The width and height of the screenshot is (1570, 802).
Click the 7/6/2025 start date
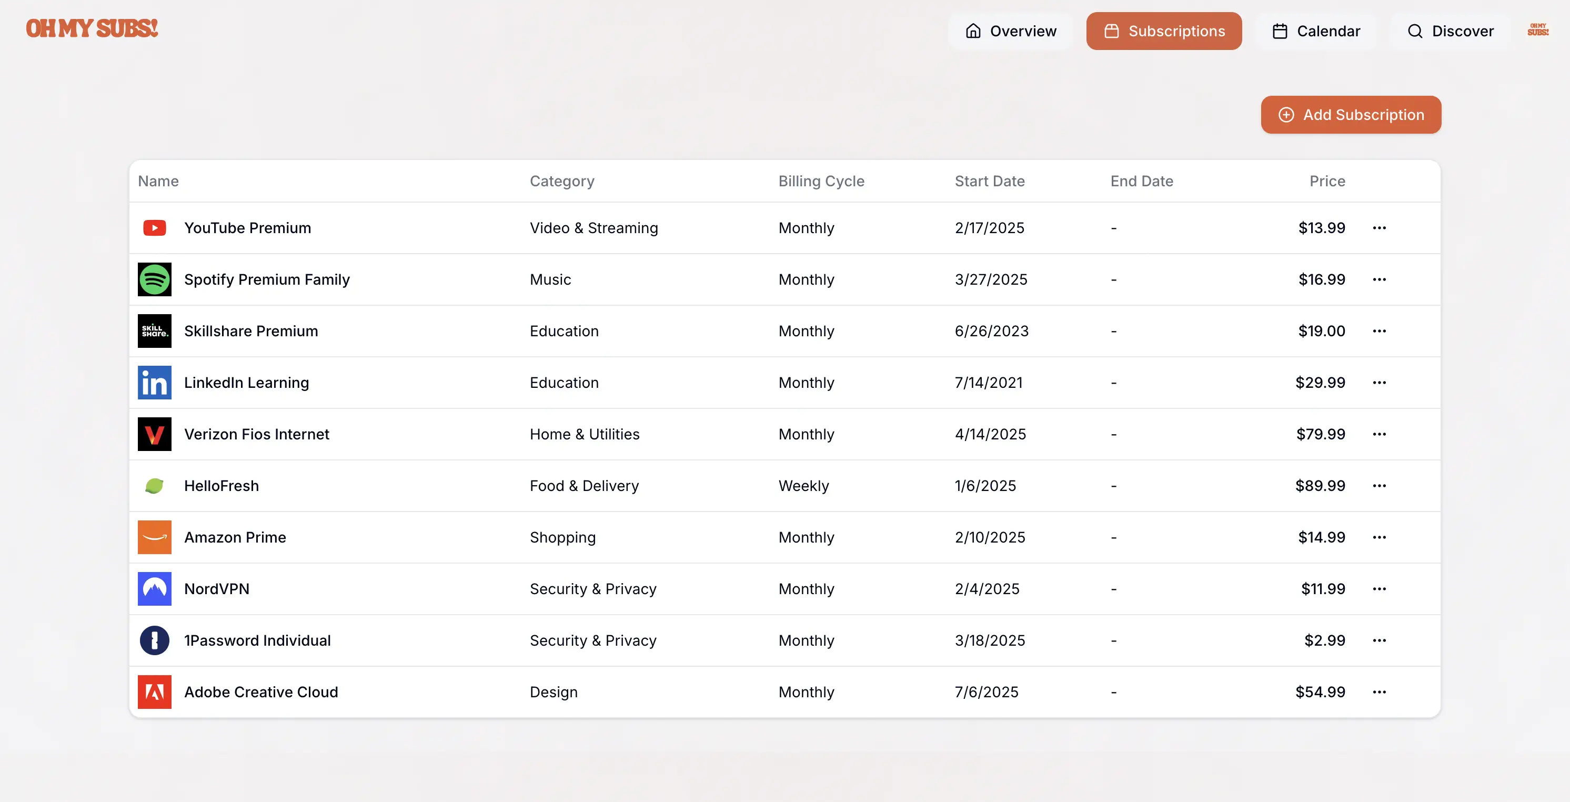986,693
